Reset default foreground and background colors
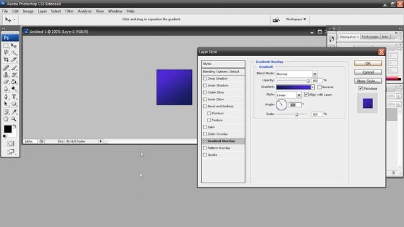 (x=4, y=136)
